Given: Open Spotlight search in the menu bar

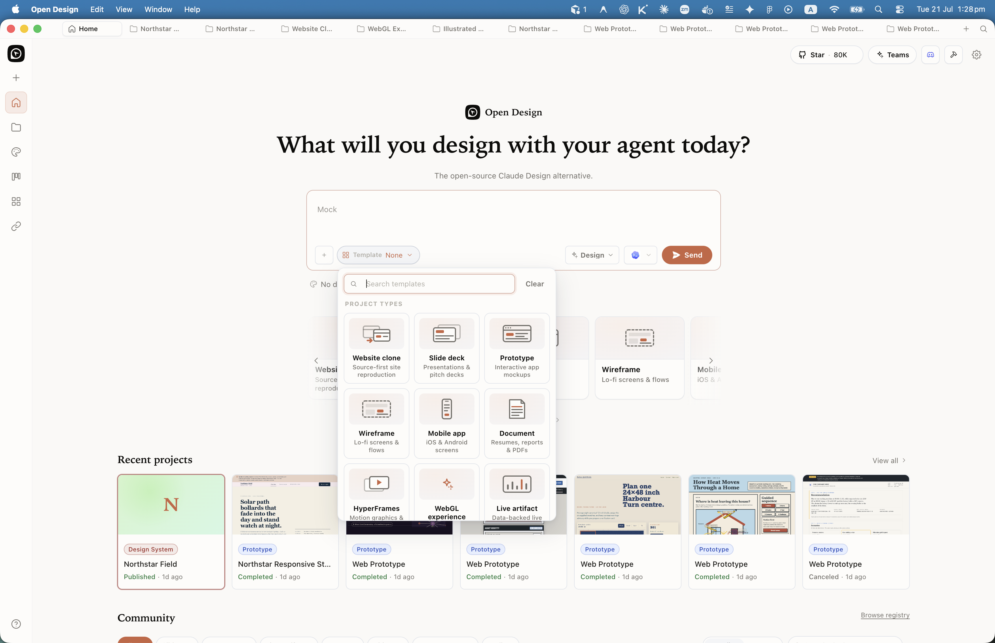Looking at the screenshot, I should pyautogui.click(x=878, y=9).
